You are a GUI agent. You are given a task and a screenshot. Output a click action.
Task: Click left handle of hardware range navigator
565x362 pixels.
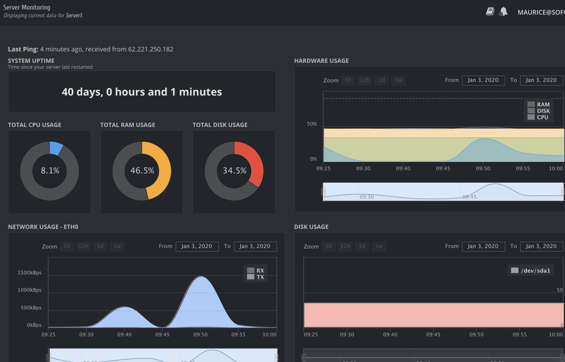323,191
